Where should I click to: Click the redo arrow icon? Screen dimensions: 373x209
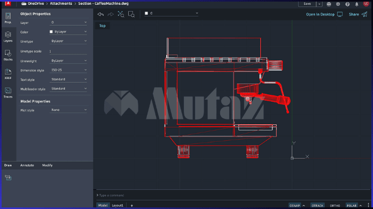[111, 14]
